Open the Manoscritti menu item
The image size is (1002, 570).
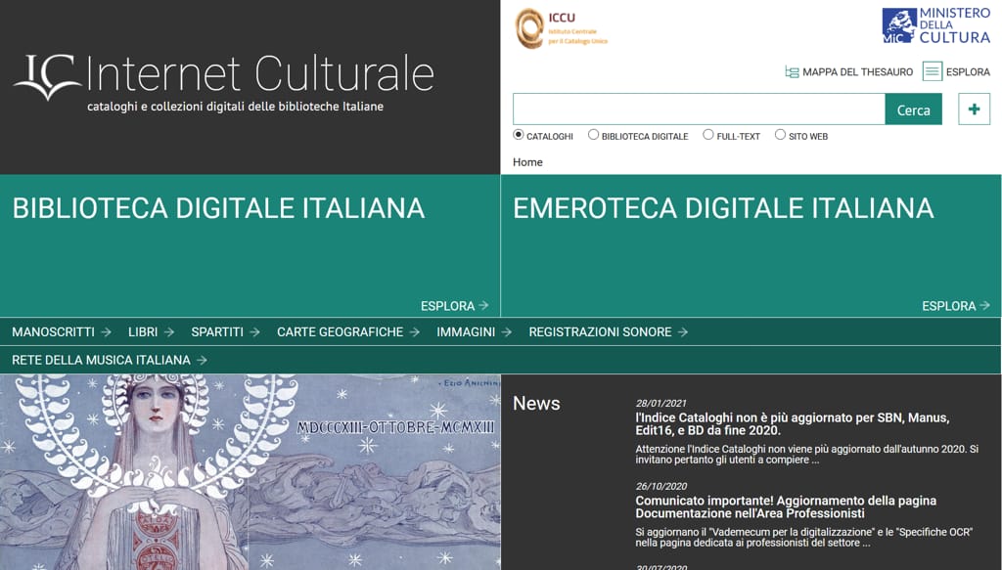[62, 331]
